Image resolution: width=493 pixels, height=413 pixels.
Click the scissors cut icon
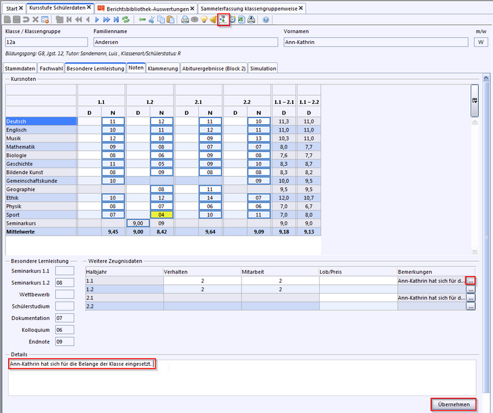pos(152,20)
